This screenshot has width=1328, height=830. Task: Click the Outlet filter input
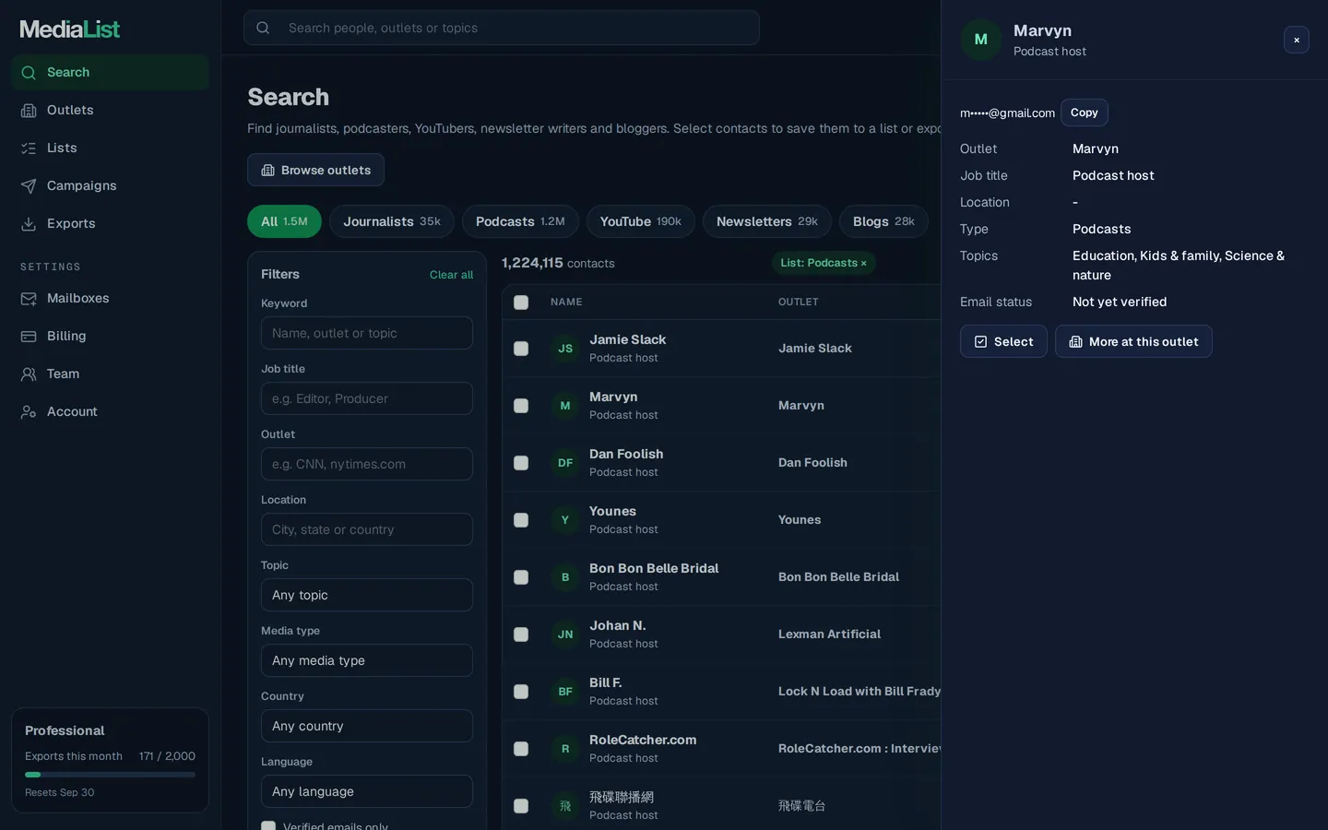(x=367, y=464)
